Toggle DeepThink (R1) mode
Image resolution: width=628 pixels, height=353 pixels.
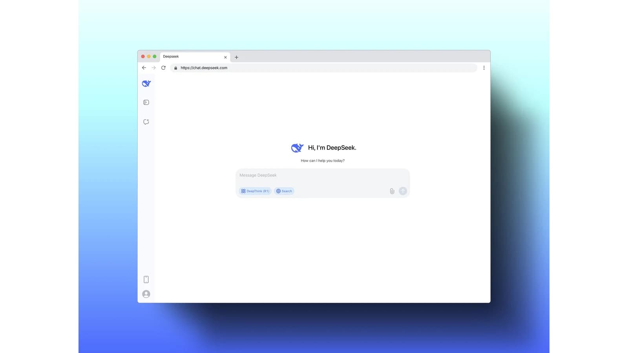pos(255,191)
